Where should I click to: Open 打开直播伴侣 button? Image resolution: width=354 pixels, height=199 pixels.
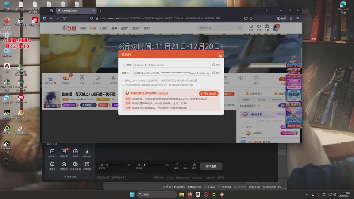point(208,94)
